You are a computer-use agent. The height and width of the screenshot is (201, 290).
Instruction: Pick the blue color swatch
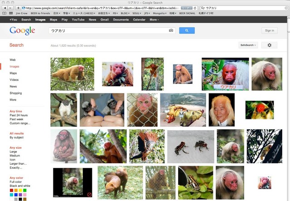(16, 195)
